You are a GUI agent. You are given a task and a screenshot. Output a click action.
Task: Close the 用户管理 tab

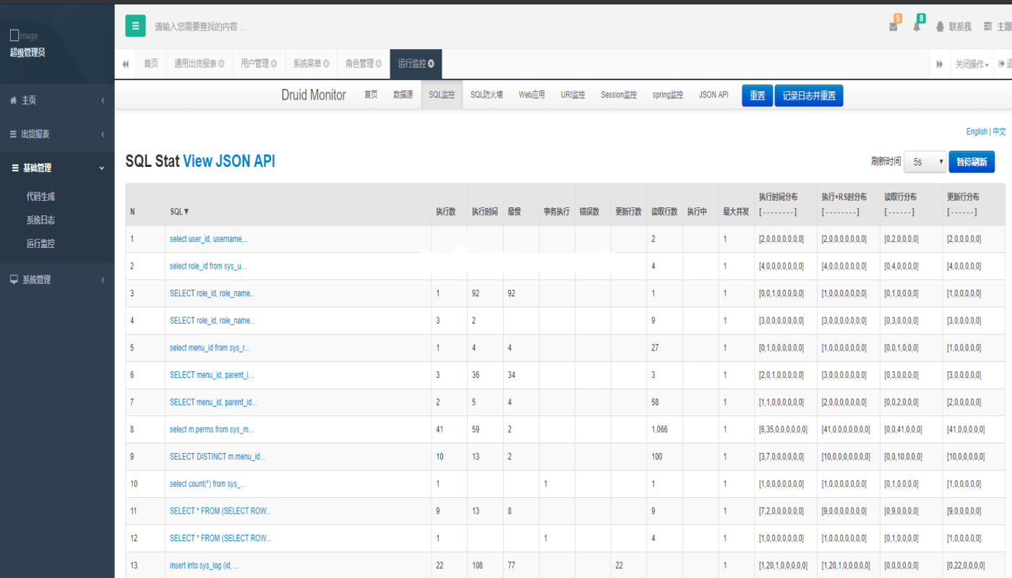[x=274, y=64]
